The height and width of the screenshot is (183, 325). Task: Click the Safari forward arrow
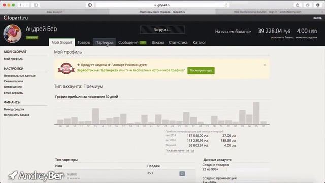tap(26, 5)
